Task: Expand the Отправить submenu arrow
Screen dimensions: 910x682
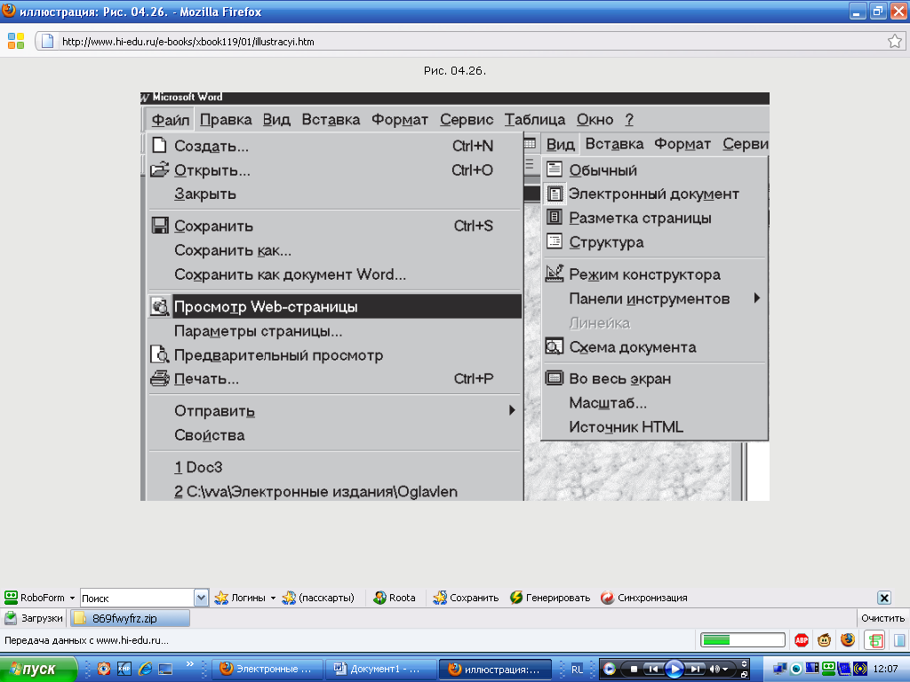Action: [x=512, y=410]
